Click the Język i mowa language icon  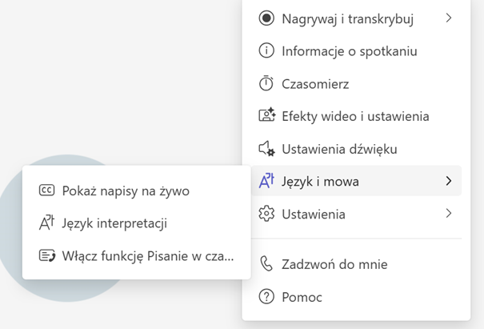click(266, 182)
